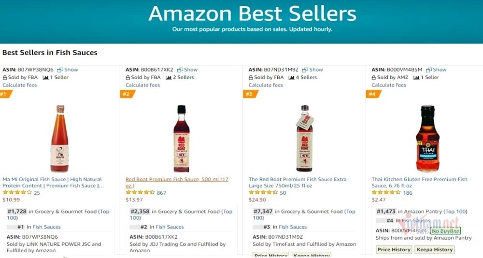Click the star rating of Ma Mi fish sauce

[x=17, y=192]
